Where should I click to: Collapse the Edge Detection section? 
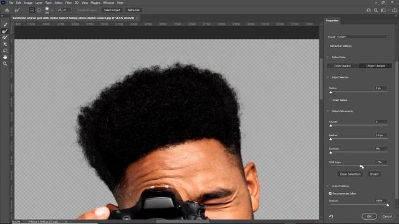(x=328, y=77)
